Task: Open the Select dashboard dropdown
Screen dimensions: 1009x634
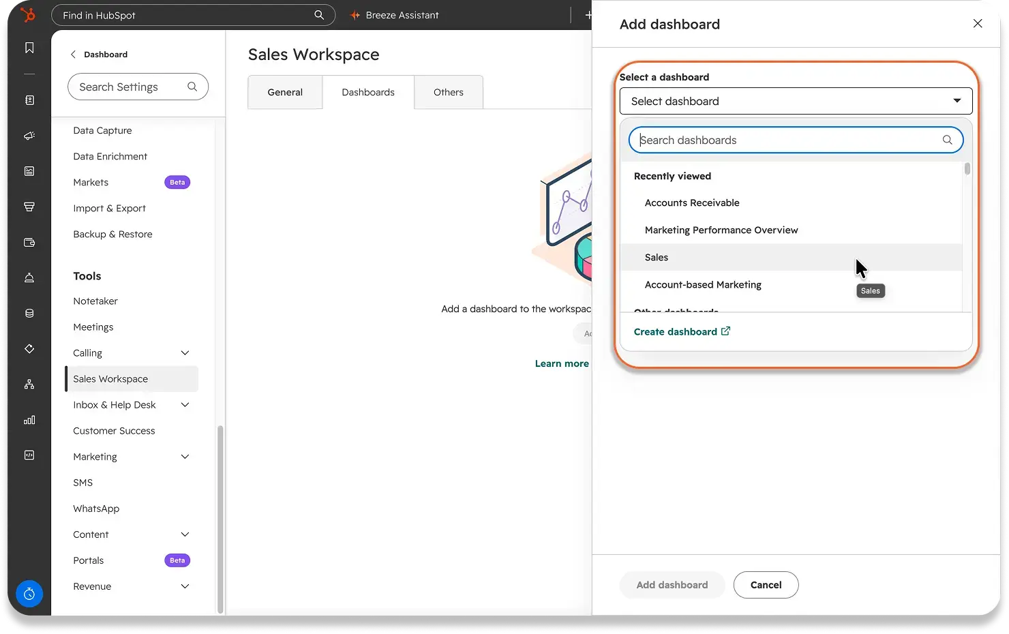Action: [x=796, y=101]
